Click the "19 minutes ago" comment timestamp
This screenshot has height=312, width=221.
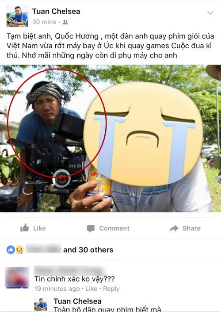57,289
